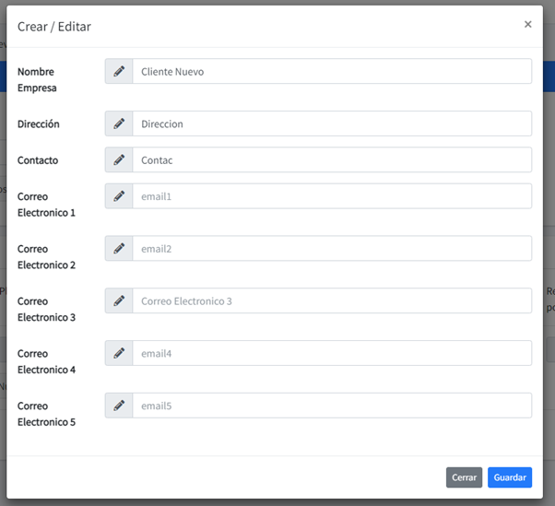Click the pencil icon for Correo Electronico 4

(x=119, y=353)
